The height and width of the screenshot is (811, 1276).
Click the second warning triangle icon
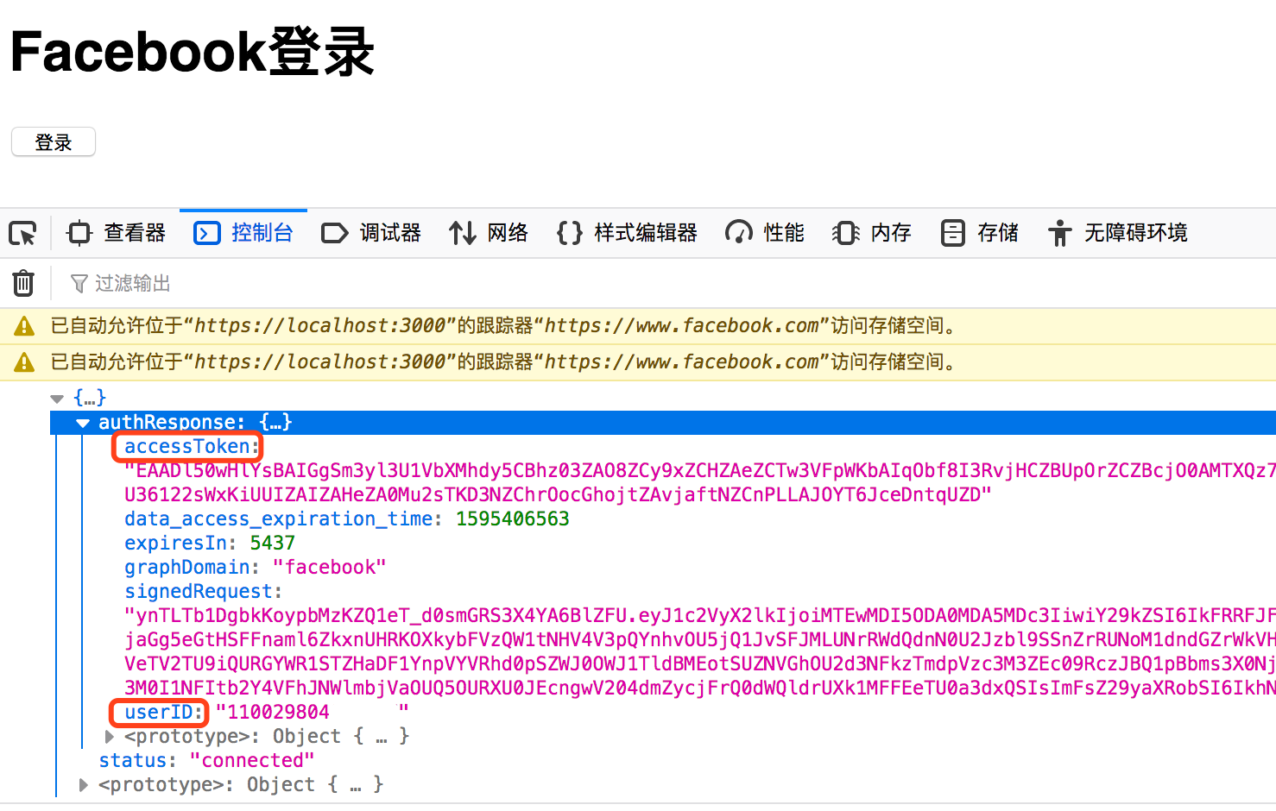click(x=24, y=362)
